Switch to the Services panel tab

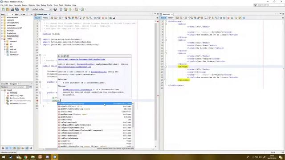(17, 14)
